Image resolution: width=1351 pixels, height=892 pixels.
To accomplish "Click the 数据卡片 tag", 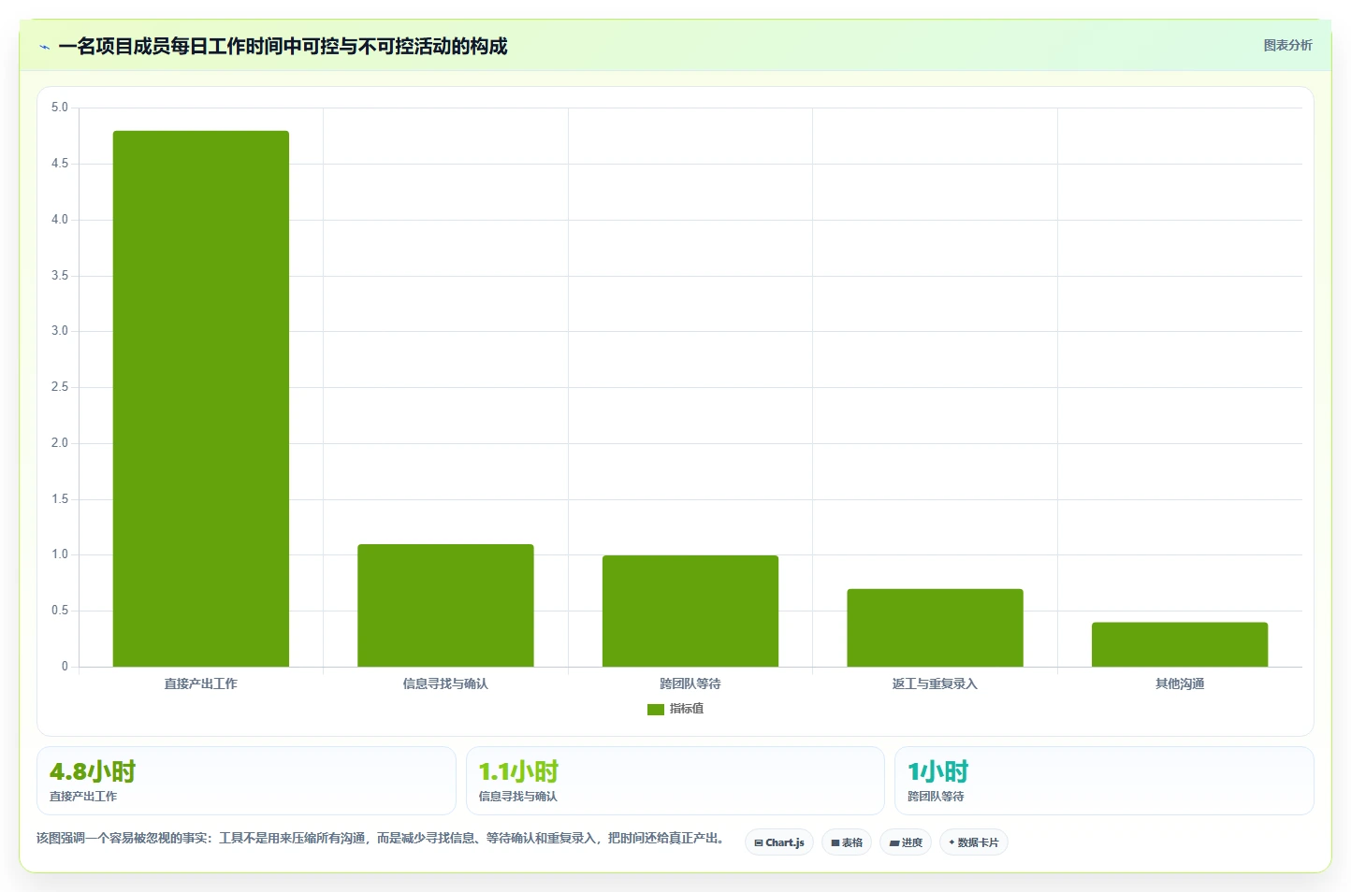I will pyautogui.click(x=974, y=842).
